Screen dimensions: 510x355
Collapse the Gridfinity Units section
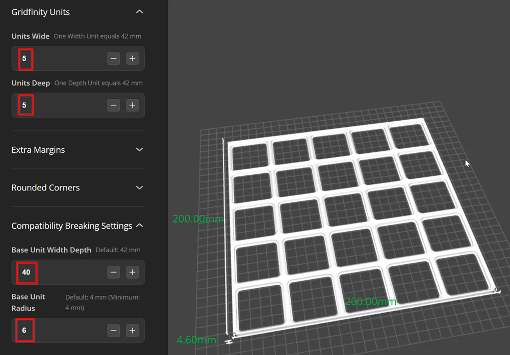[139, 11]
